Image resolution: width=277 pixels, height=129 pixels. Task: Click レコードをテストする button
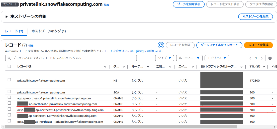pos(225,4)
